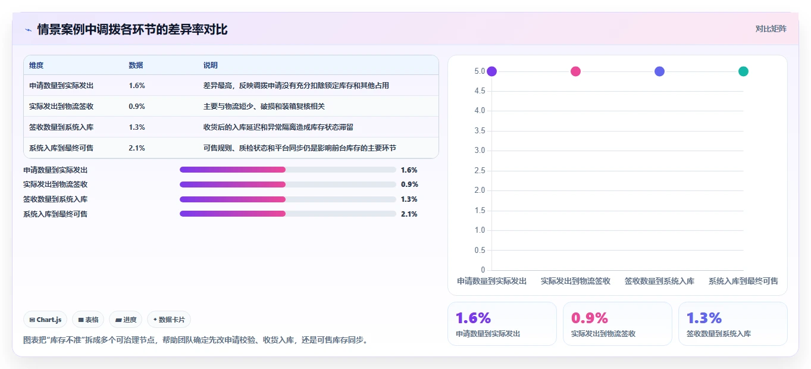
Task: Click the purple chart point for 申请数量到实际发出
Action: tap(491, 71)
